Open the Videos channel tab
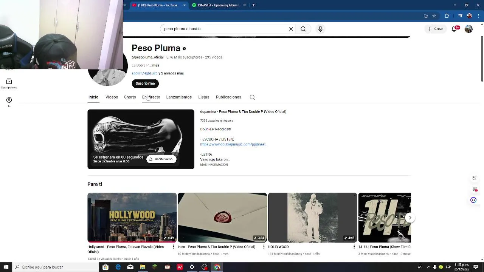Screen dimensions: 484x272 click(112, 97)
